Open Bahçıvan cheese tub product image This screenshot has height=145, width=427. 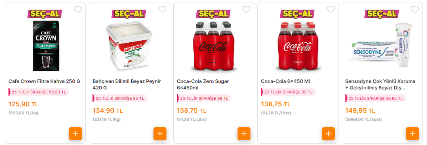click(x=129, y=45)
